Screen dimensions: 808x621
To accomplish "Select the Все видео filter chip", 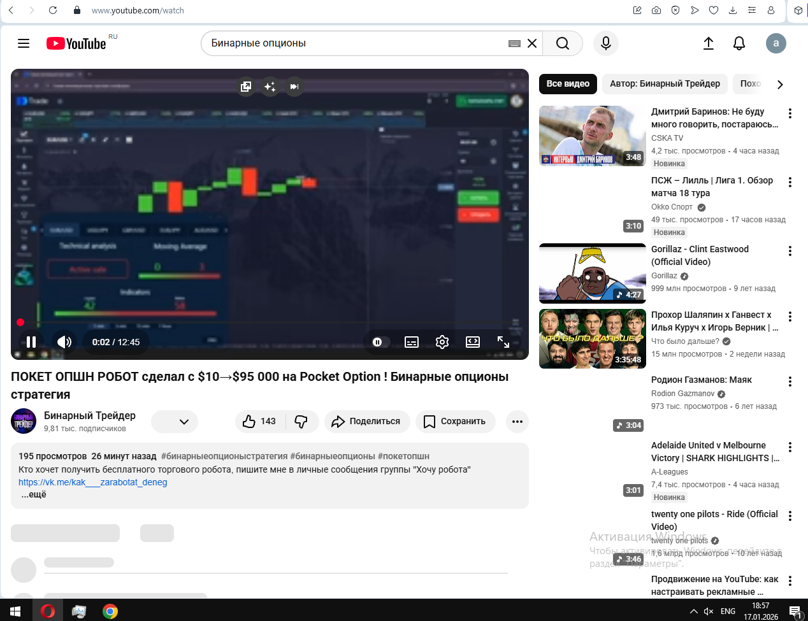I will click(568, 83).
